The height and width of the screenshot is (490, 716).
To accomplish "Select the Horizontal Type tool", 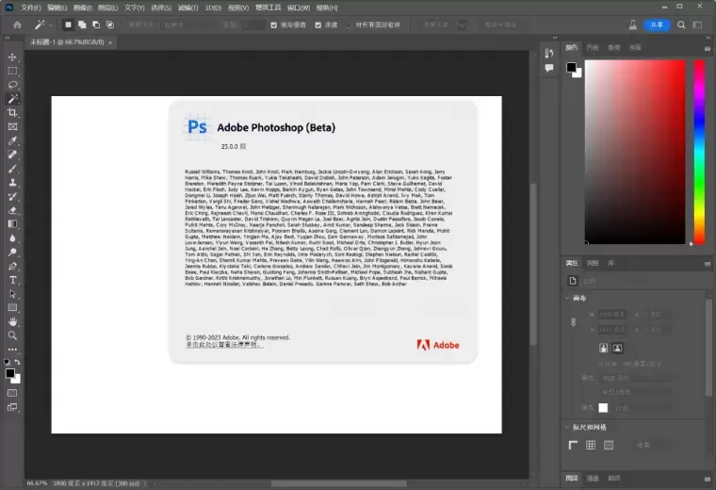I will (12, 280).
